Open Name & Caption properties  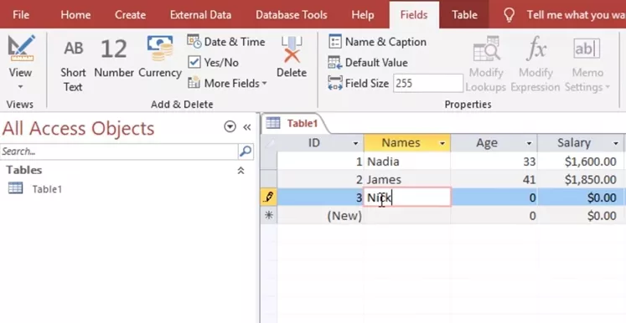tap(377, 42)
